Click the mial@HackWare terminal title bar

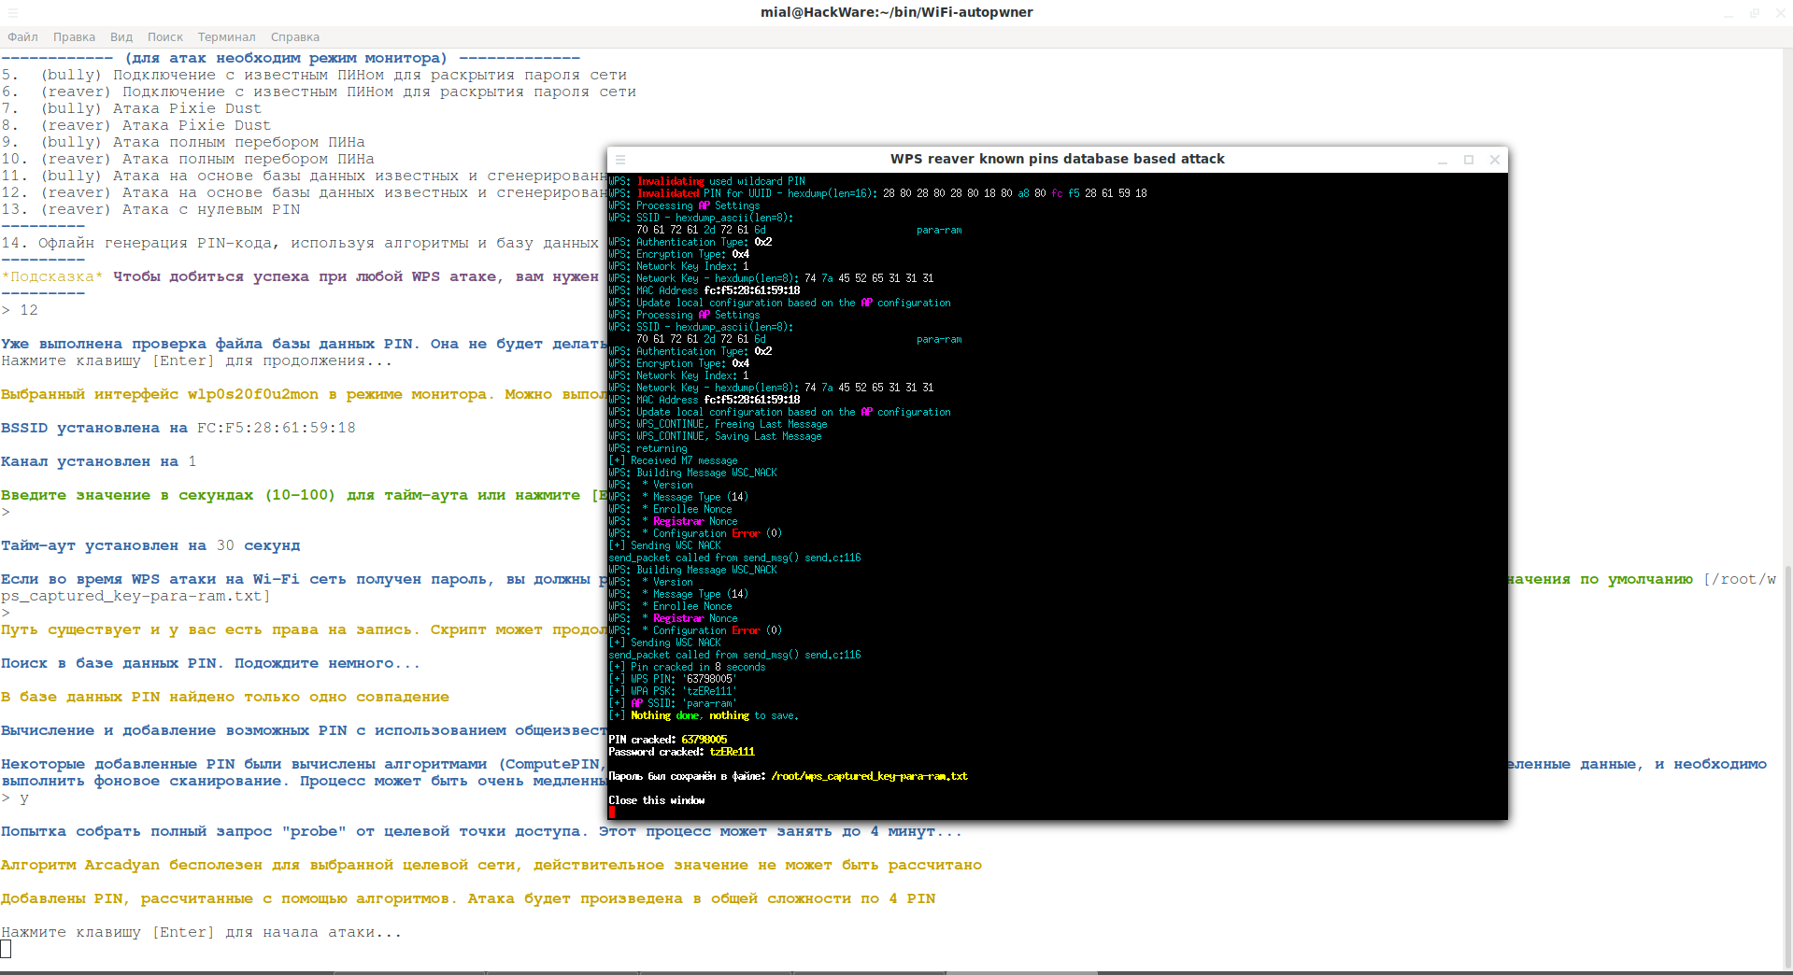[x=896, y=13]
